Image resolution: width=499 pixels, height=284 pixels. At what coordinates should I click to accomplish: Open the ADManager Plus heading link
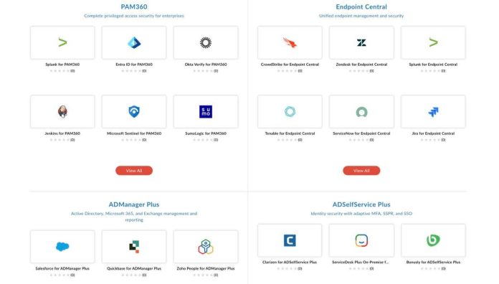coord(134,204)
